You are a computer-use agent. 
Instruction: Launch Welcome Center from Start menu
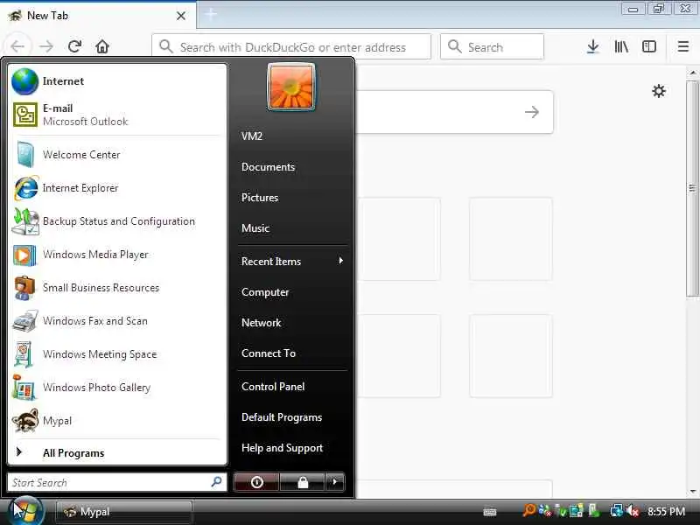tap(117, 155)
